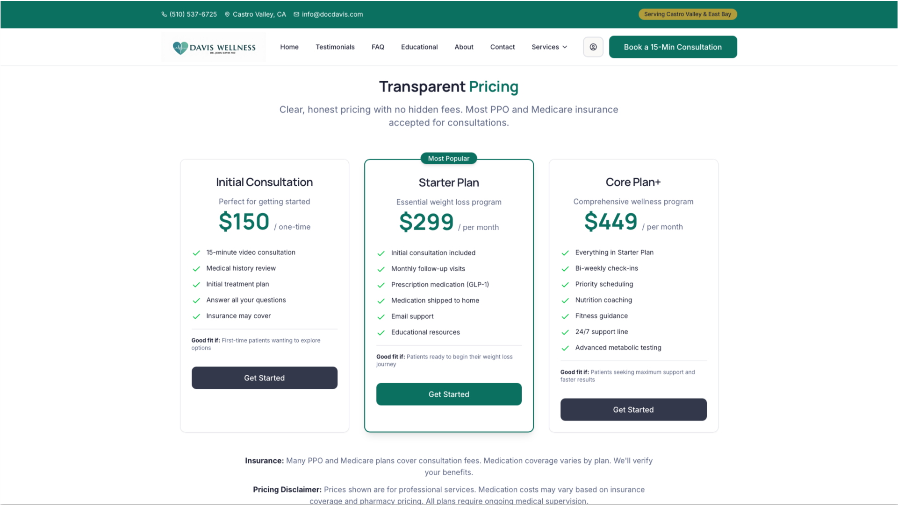This screenshot has width=898, height=505.
Task: Click checkmark beside Medical history review
Action: [196, 269]
